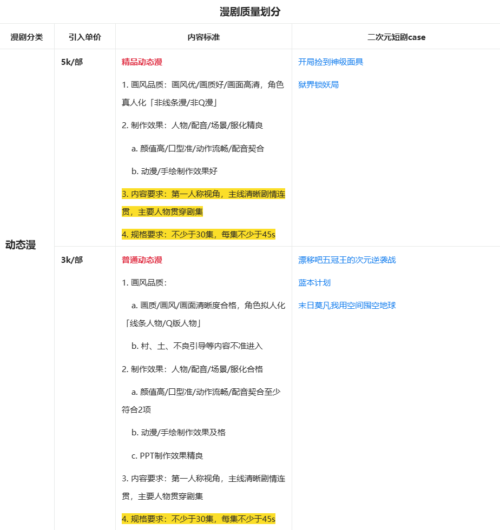Open the link 开局捡到神级面具
Image resolution: width=500 pixels, height=530 pixels.
[330, 62]
